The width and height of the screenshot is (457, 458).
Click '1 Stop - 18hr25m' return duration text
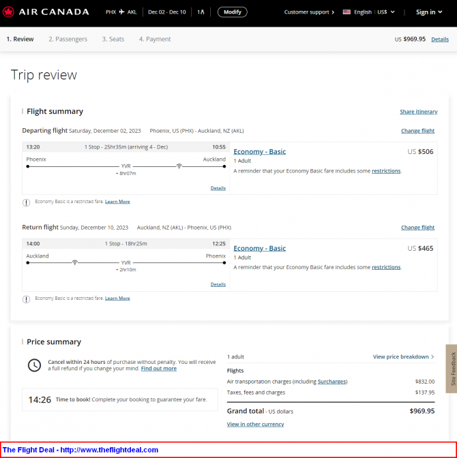(126, 243)
